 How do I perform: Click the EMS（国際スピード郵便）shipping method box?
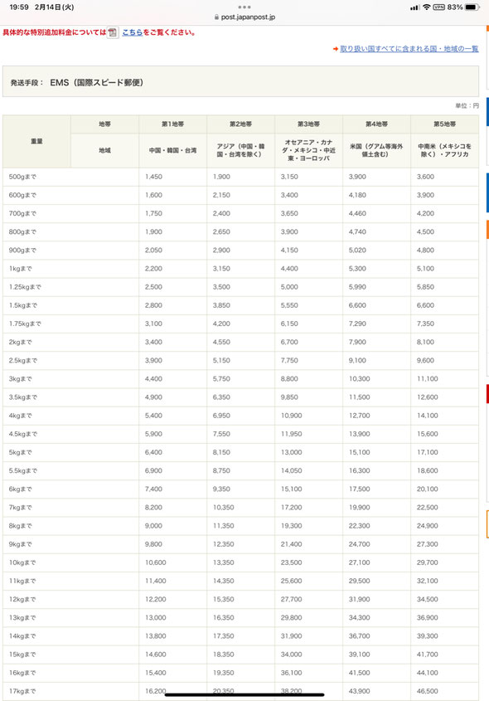[x=240, y=82]
